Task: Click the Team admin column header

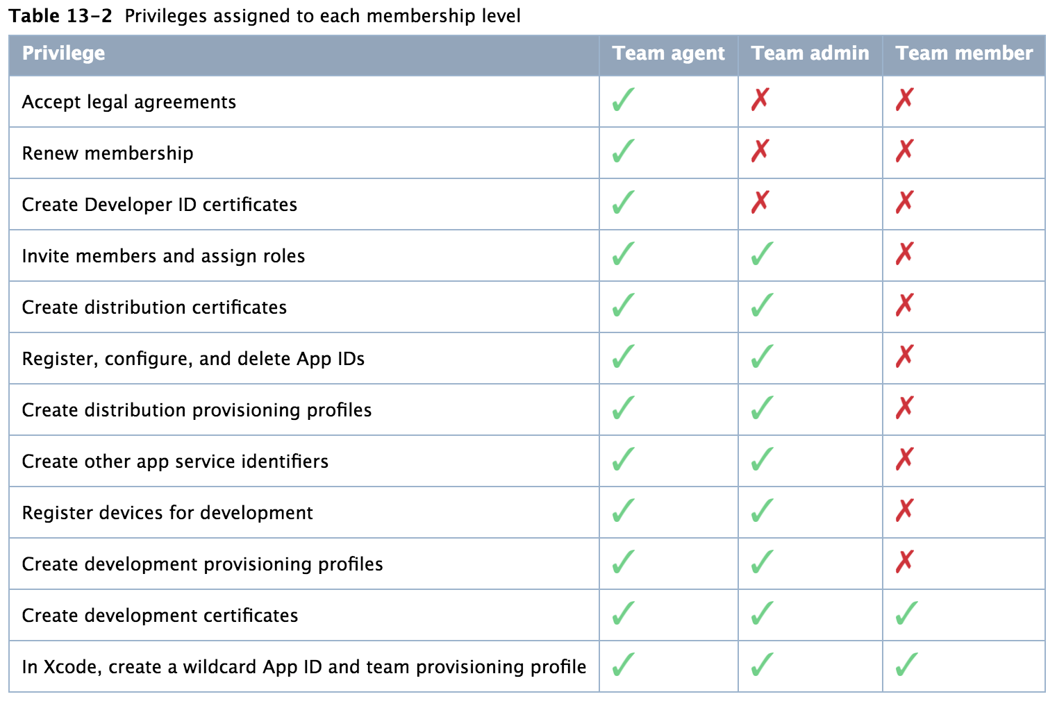Action: [810, 53]
